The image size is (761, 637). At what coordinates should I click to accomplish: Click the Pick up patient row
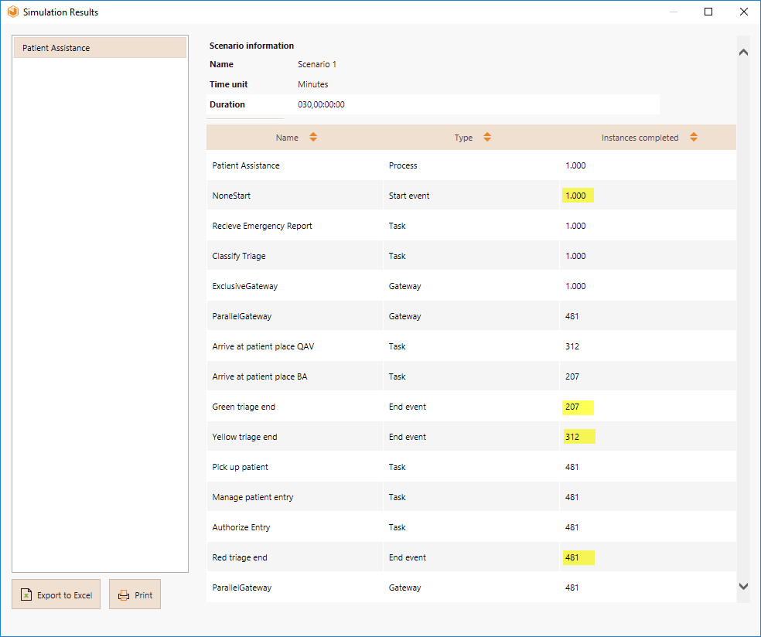click(471, 467)
